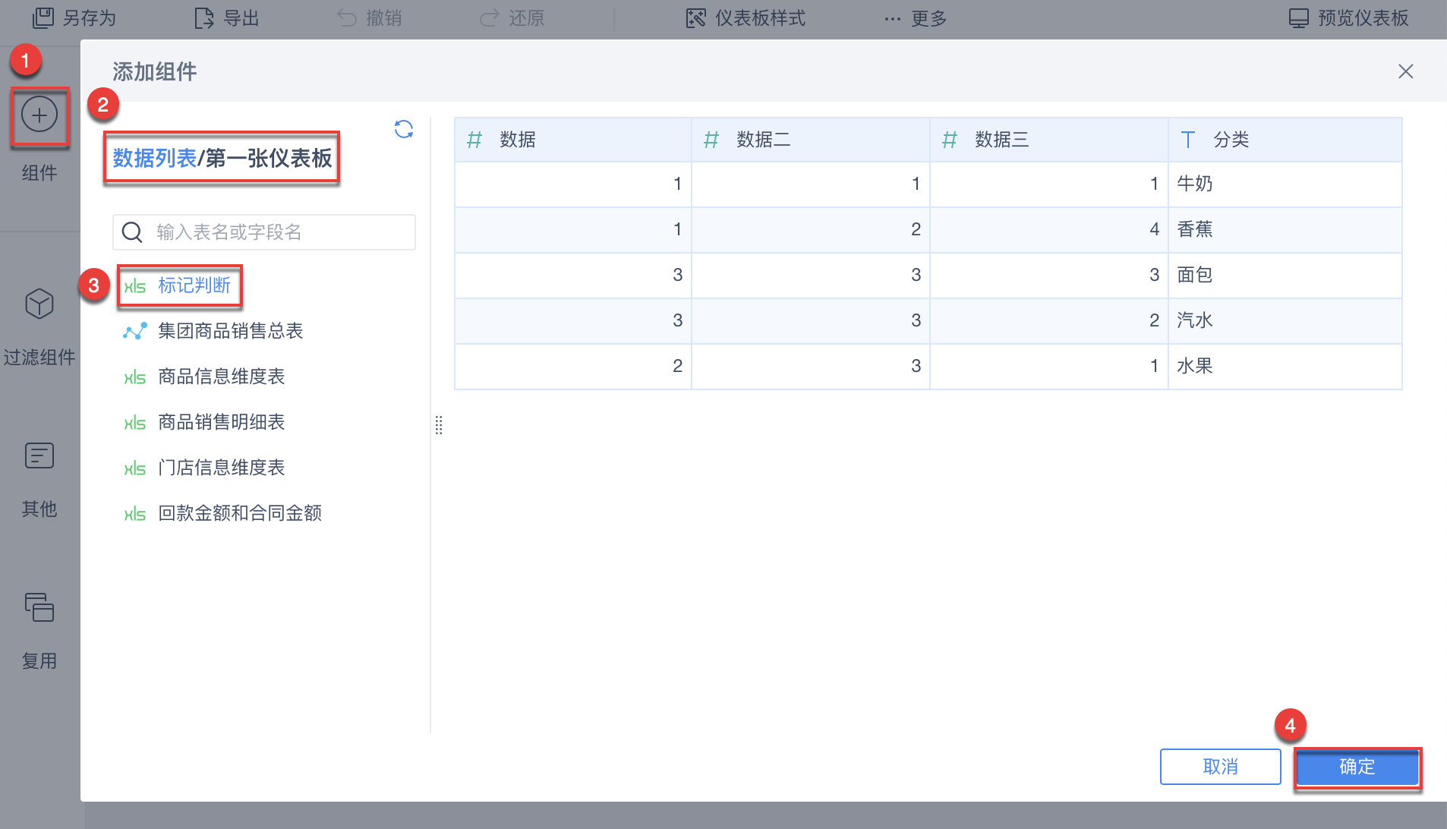Click the Save As toolbar item
The image size is (1447, 829).
pos(74,18)
